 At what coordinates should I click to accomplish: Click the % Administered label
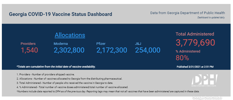188,51
